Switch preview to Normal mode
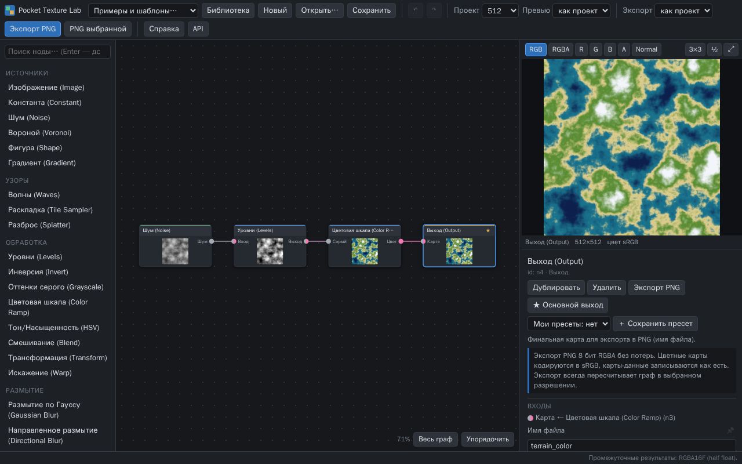The height and width of the screenshot is (464, 742). pyautogui.click(x=646, y=49)
